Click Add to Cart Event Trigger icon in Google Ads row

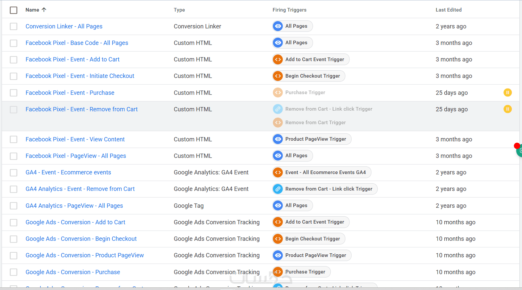pyautogui.click(x=278, y=222)
